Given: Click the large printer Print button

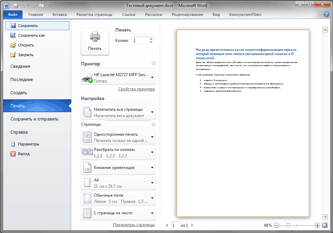Looking at the screenshot, I should (x=95, y=42).
